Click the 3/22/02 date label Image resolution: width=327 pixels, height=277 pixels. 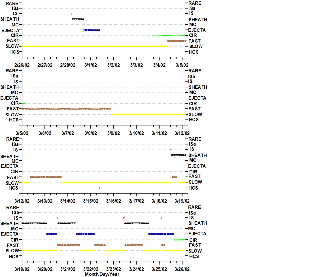pyautogui.click(x=91, y=269)
